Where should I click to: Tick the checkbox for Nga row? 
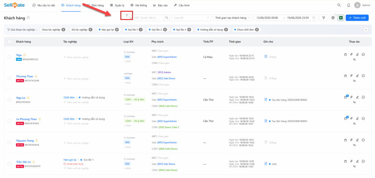click(x=9, y=57)
